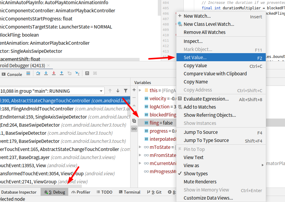This screenshot has height=202, width=285.
Task: Choose Jump To Type Source
Action: (x=221, y=140)
